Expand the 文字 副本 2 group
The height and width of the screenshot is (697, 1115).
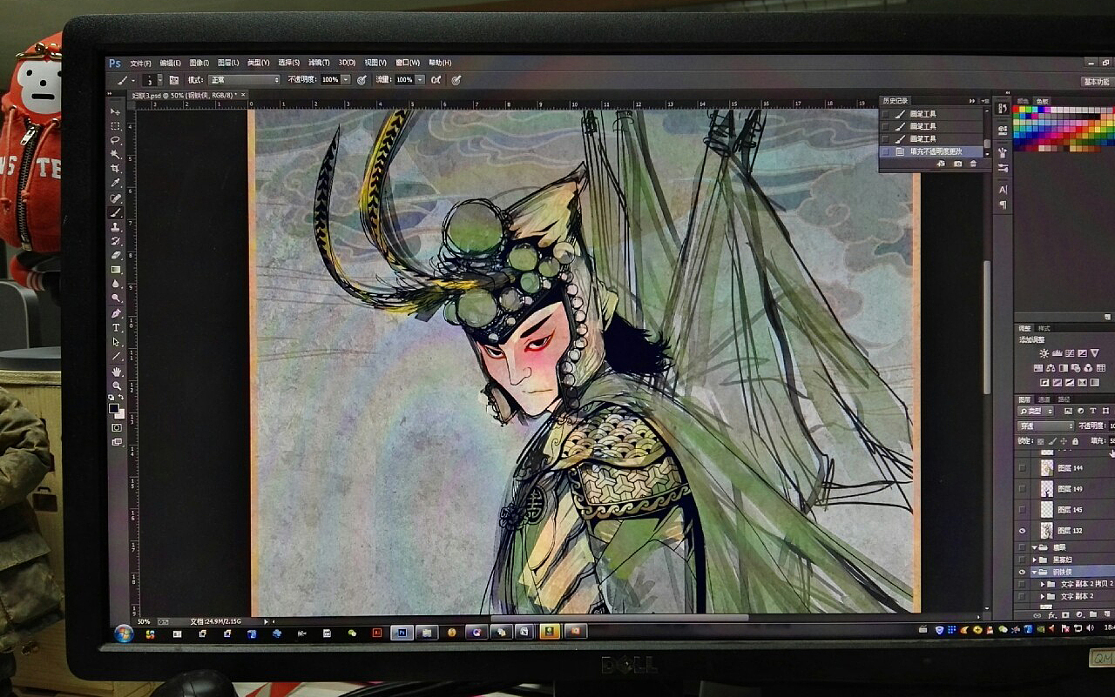click(1042, 597)
